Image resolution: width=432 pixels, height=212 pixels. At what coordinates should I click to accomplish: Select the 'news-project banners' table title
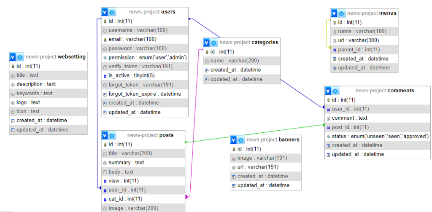coord(273,140)
